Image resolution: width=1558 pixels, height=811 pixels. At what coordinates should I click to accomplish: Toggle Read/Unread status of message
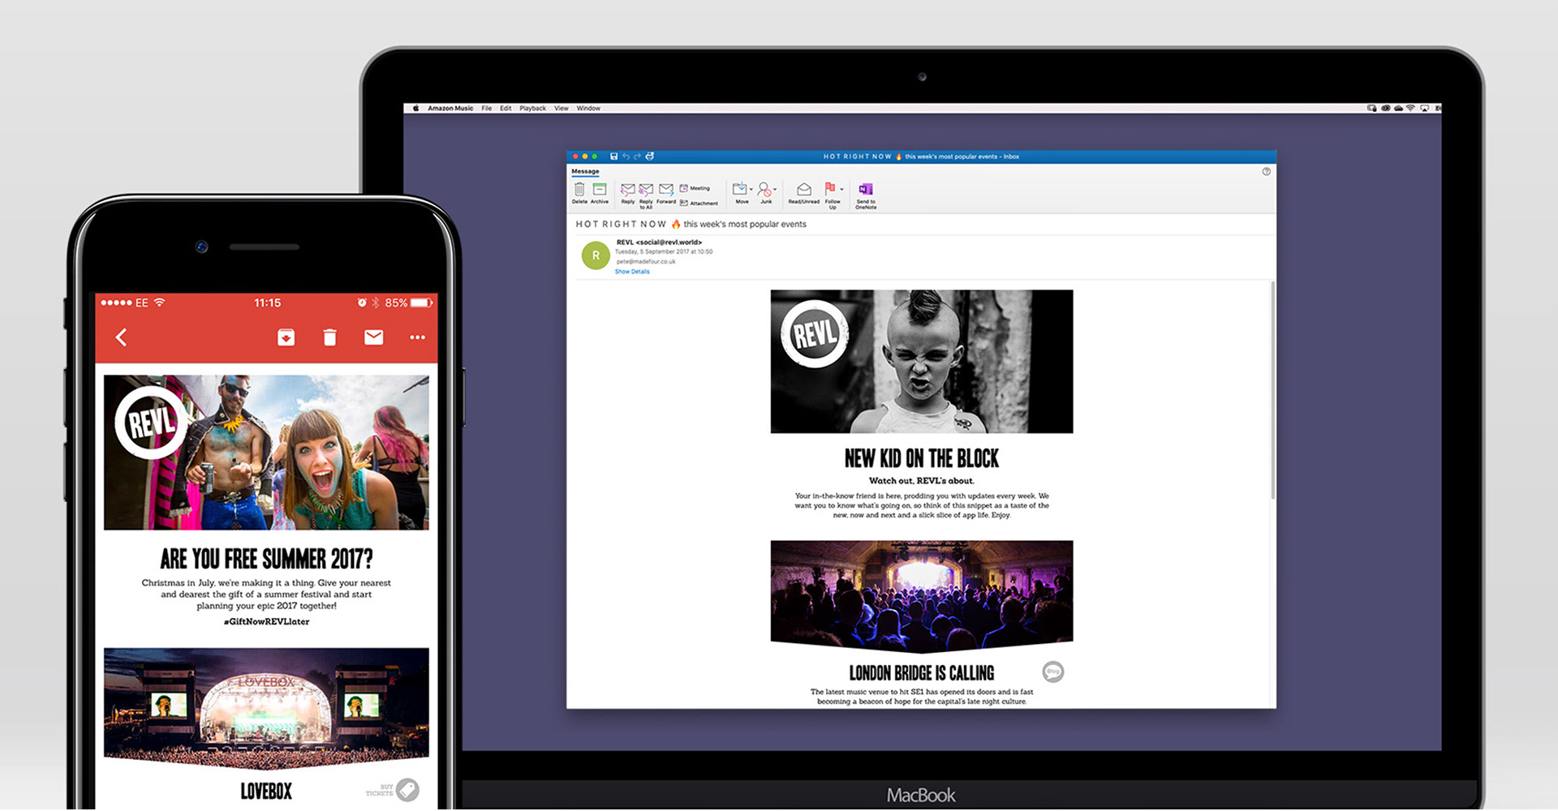pos(803,193)
